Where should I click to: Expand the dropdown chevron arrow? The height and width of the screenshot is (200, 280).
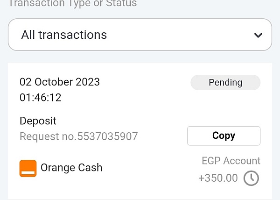pyautogui.click(x=258, y=35)
